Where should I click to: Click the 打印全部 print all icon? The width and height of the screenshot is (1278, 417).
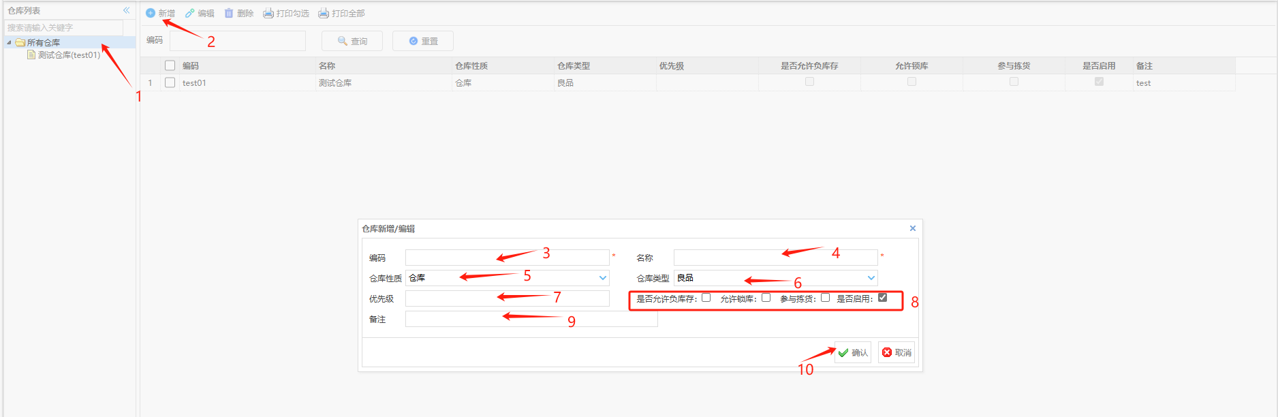[x=324, y=13]
